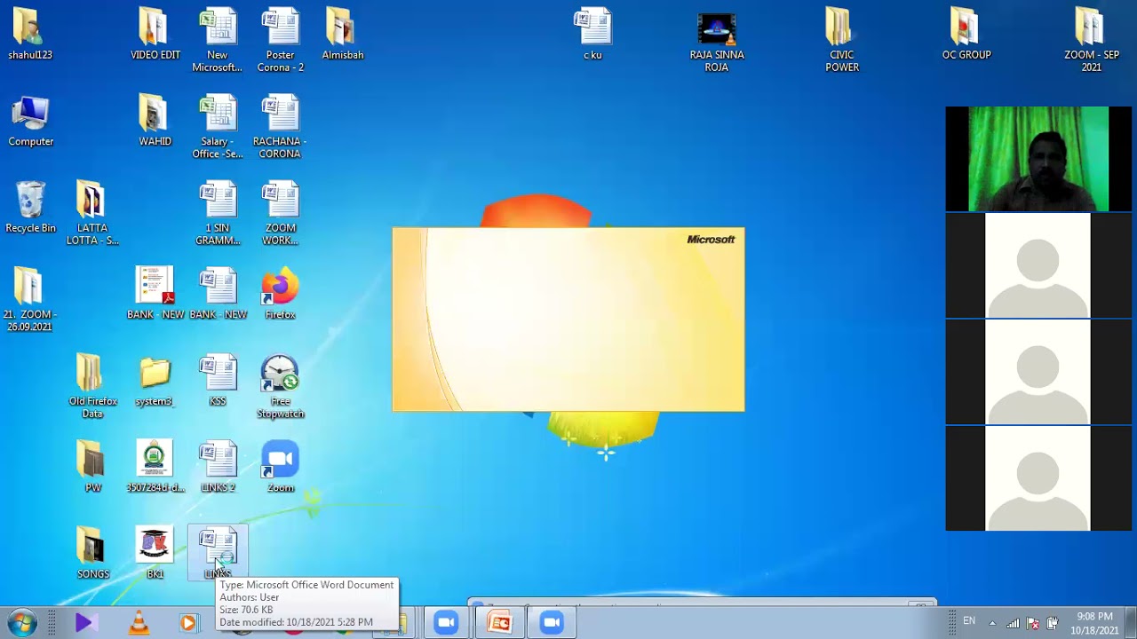
Task: Open VLC media player in taskbar
Action: (x=139, y=623)
